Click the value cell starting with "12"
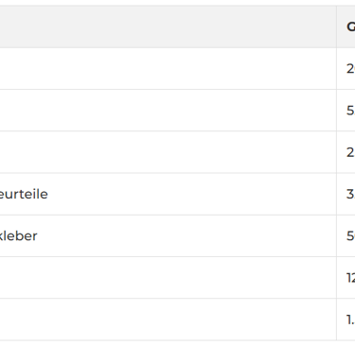 346,278
